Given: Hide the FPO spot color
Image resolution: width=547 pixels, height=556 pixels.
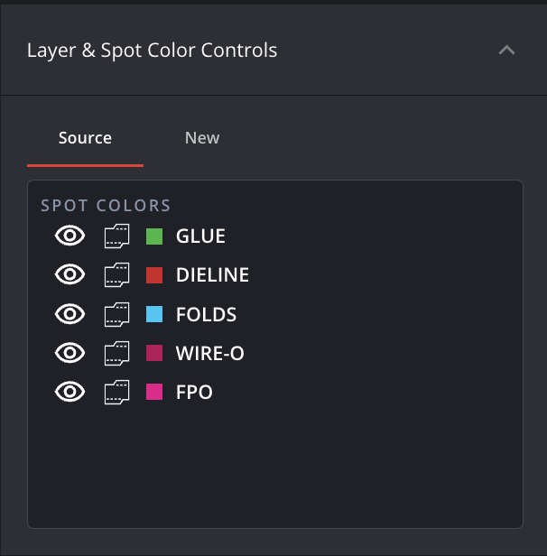Looking at the screenshot, I should pos(70,392).
